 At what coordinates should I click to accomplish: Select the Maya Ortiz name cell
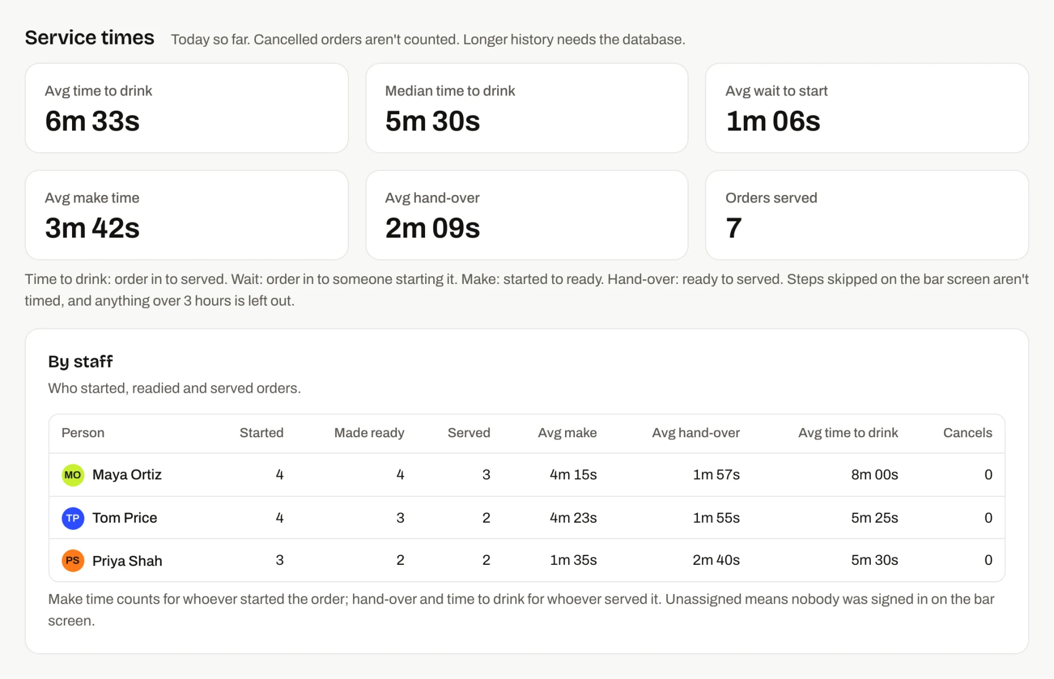point(127,475)
